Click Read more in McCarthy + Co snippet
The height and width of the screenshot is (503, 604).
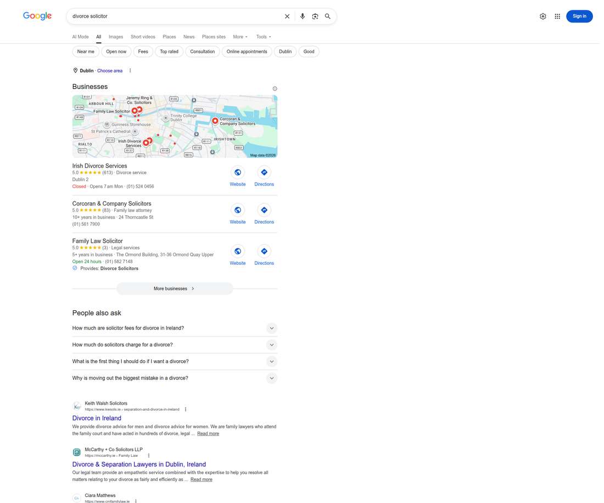201,479
